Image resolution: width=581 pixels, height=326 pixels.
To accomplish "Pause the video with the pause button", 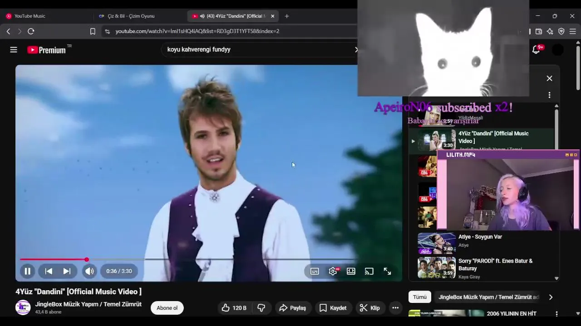I will pyautogui.click(x=27, y=271).
